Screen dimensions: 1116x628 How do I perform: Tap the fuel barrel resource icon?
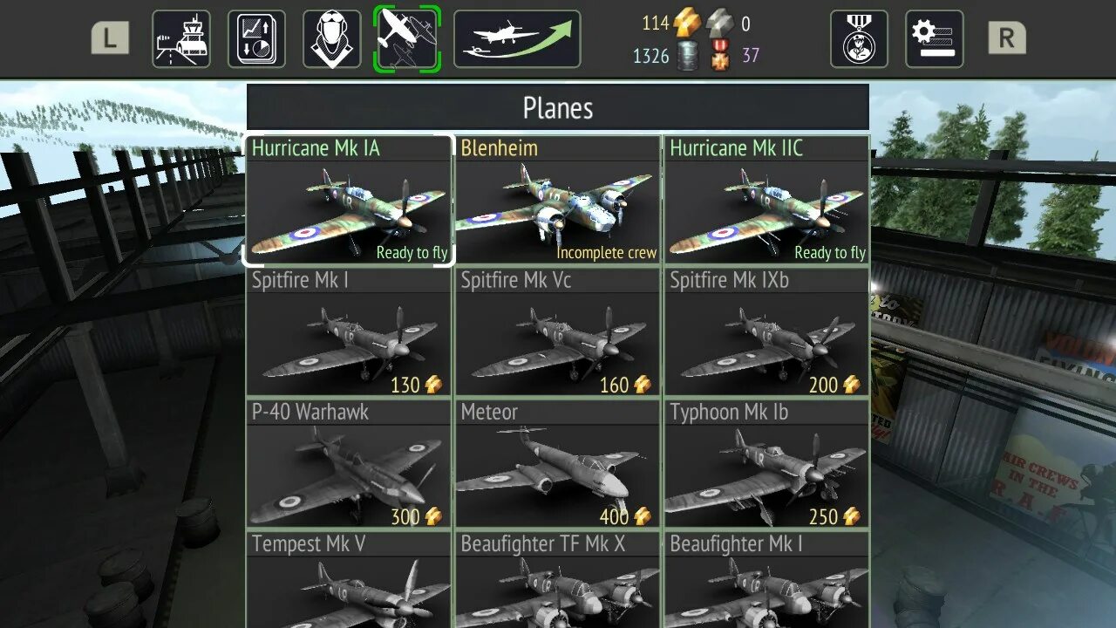click(688, 57)
